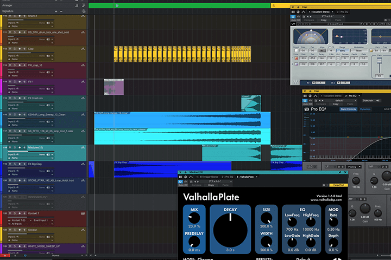Solo the Clap track
The width and height of the screenshot is (391, 260).
click(x=15, y=49)
